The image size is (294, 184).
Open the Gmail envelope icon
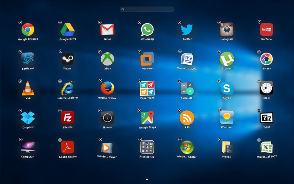point(107,30)
